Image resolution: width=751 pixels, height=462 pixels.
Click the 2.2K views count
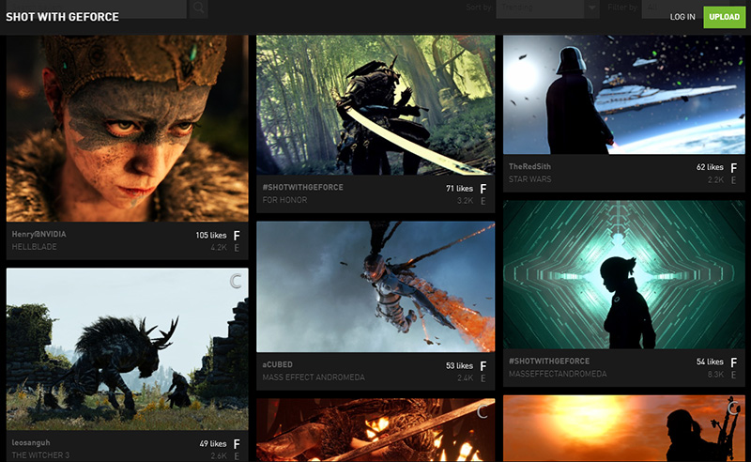tap(715, 180)
